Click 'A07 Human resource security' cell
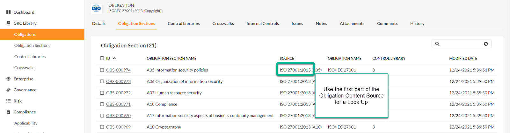Viewport: 510px width, 133px height. pos(174,93)
